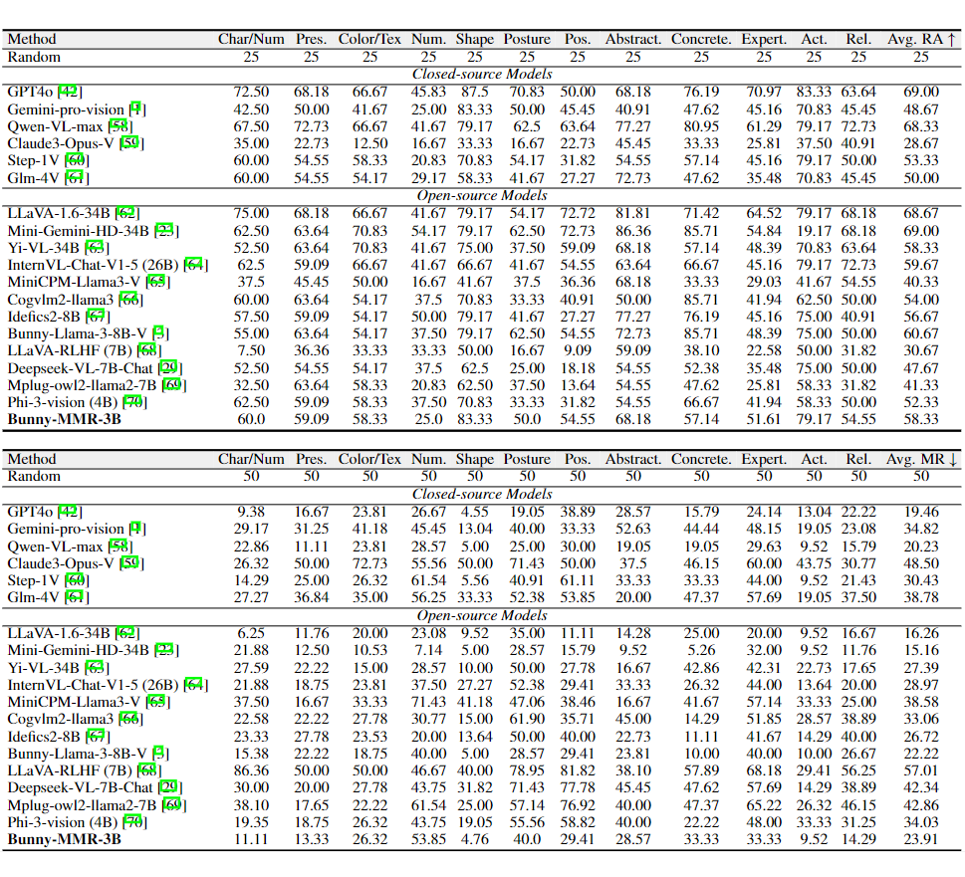
Task: Click GPT4o average RA value 69.00
Action: (921, 92)
